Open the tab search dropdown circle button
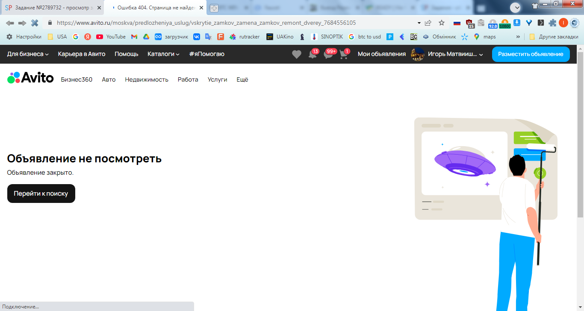 (516, 7)
